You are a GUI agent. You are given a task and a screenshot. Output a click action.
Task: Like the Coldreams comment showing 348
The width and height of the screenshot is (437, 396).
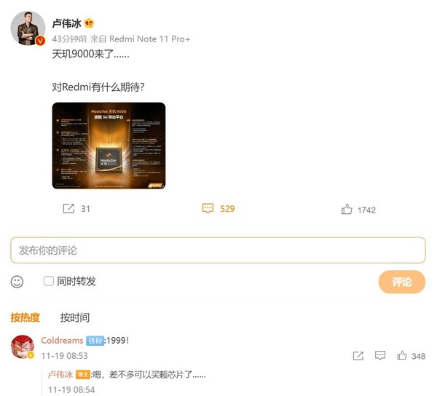(x=401, y=355)
